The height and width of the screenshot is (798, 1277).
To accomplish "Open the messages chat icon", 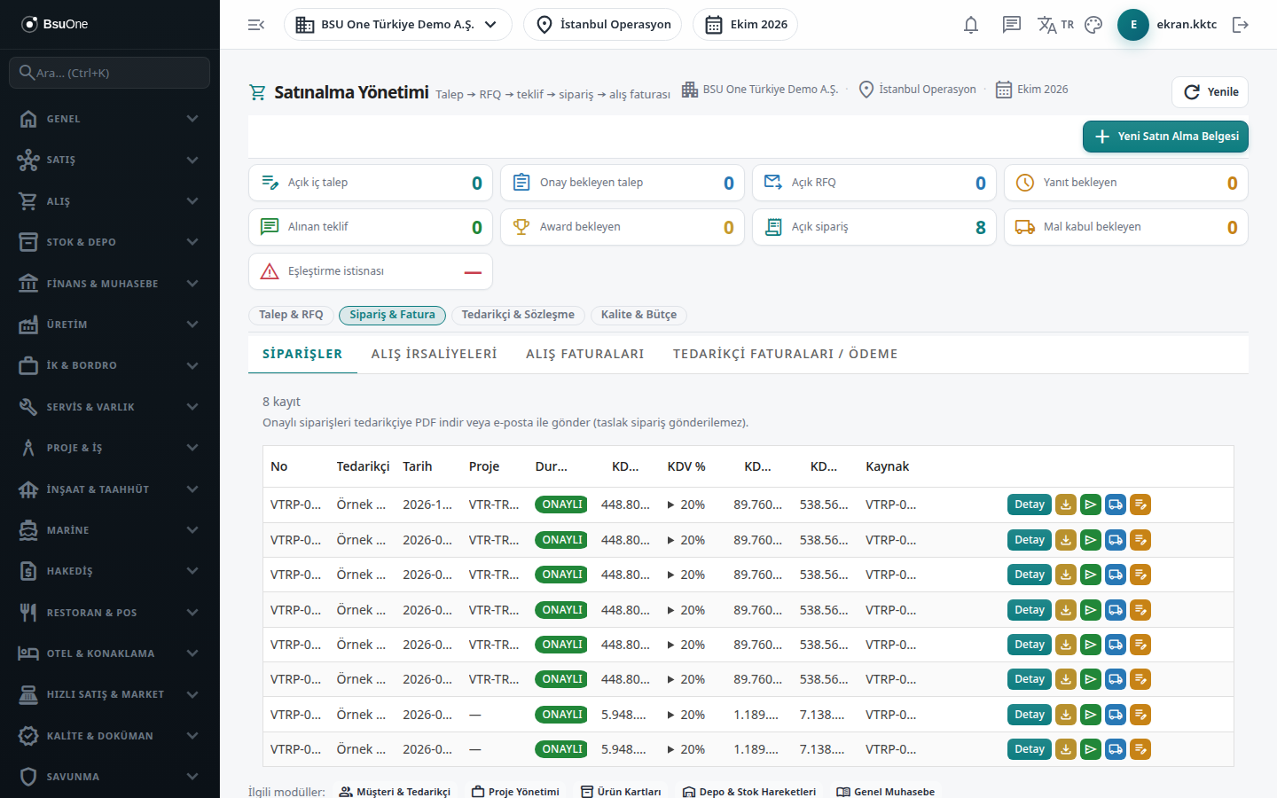I will [x=1012, y=25].
